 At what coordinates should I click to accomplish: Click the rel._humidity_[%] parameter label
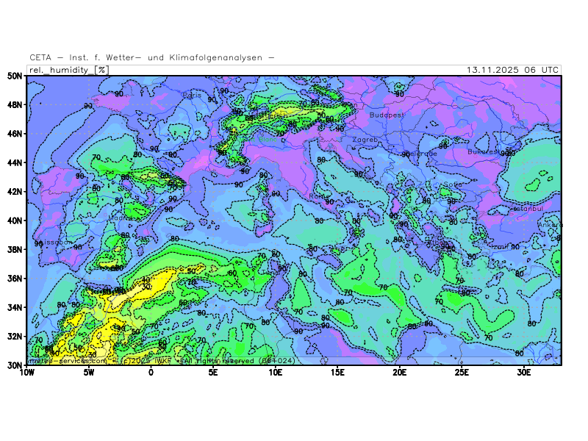[68, 70]
